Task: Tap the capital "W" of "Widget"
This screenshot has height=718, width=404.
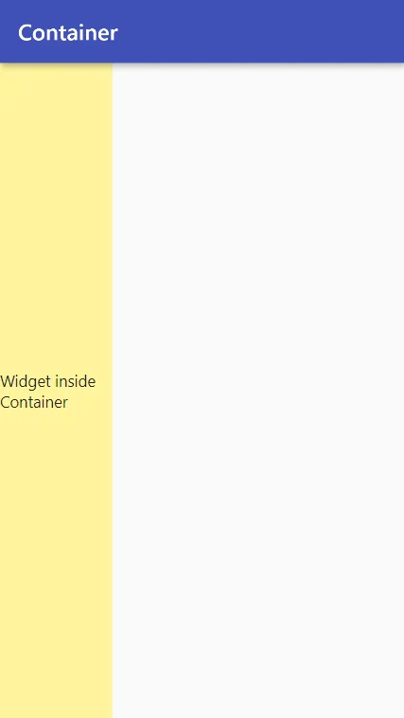Action: click(9, 381)
